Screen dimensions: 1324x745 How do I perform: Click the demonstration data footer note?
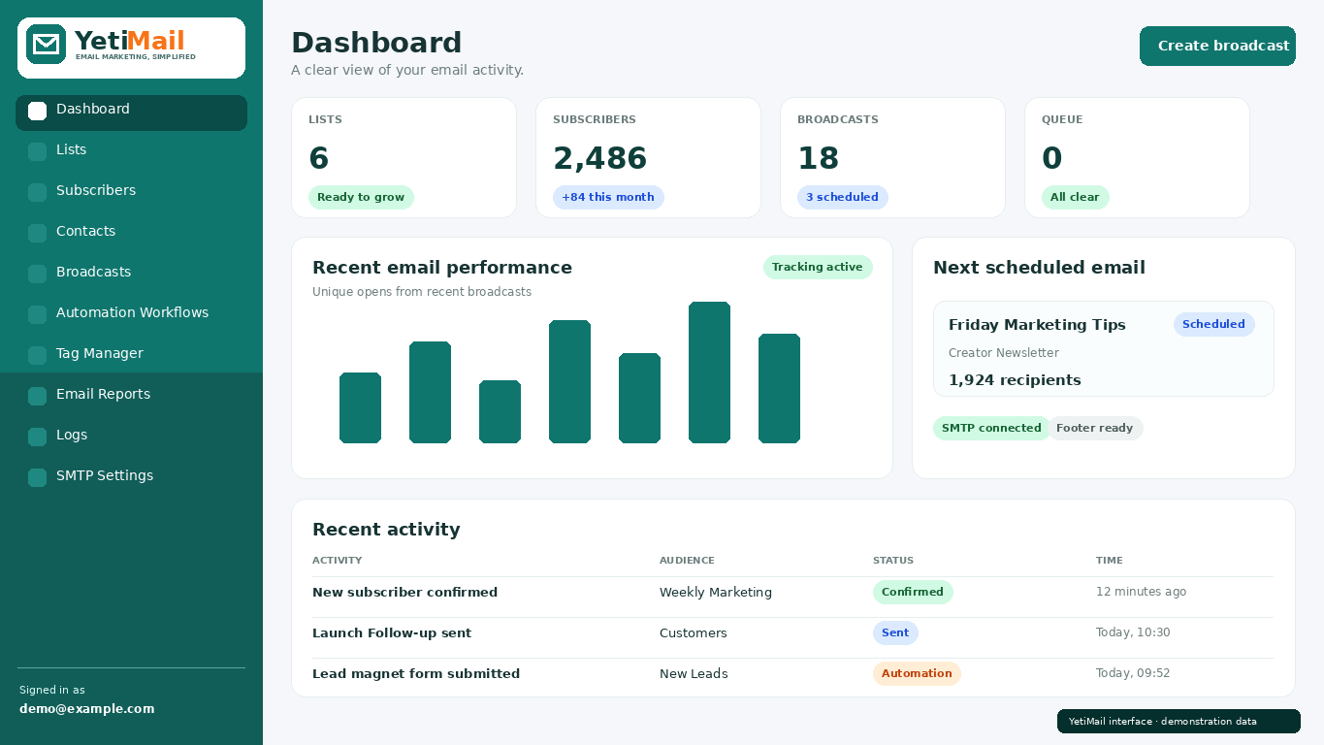click(x=1179, y=721)
